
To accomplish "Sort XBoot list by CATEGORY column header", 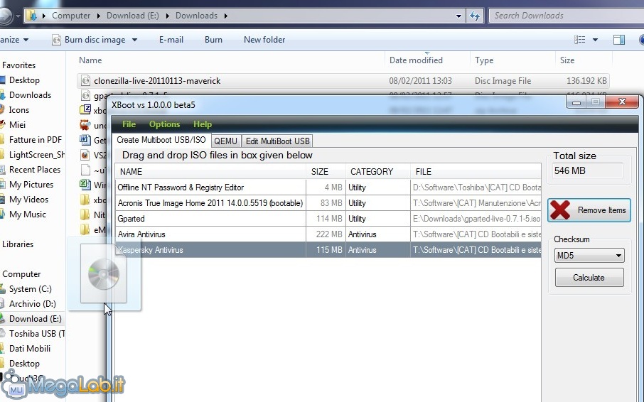I will tap(378, 171).
